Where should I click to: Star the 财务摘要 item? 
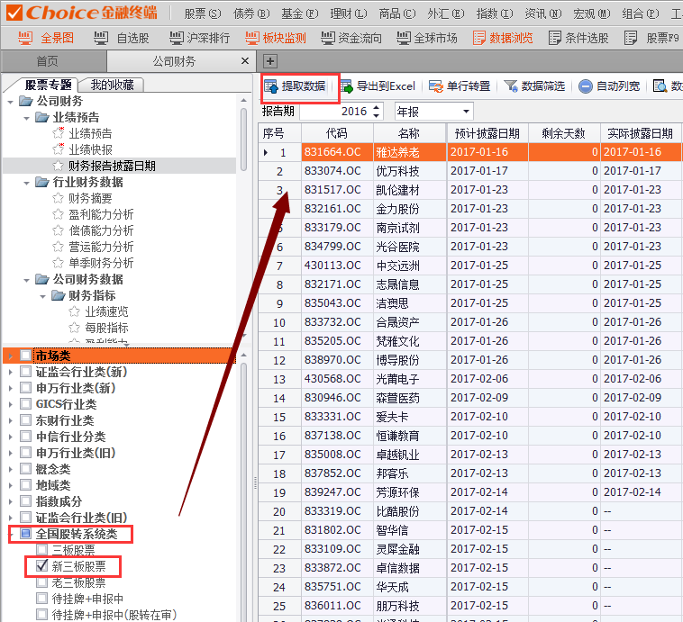pyautogui.click(x=58, y=198)
